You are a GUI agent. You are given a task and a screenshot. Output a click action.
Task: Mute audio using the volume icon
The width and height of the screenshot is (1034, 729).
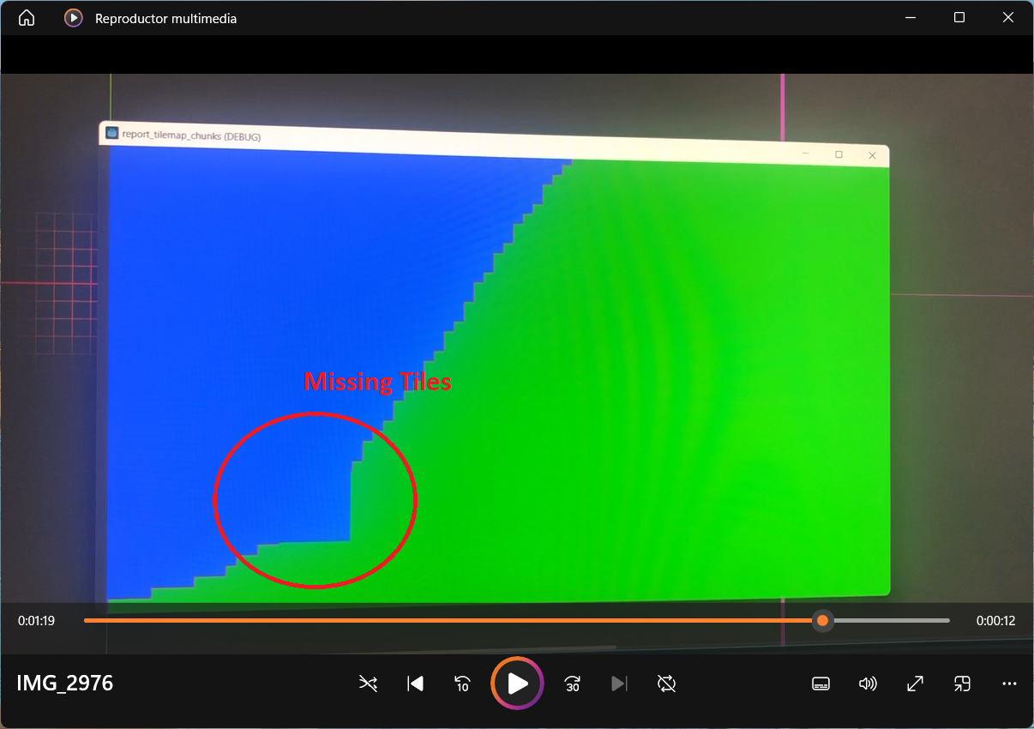(868, 684)
